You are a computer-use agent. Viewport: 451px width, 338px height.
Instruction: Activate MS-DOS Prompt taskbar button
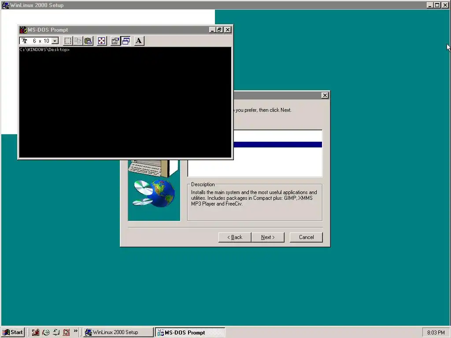tap(190, 332)
